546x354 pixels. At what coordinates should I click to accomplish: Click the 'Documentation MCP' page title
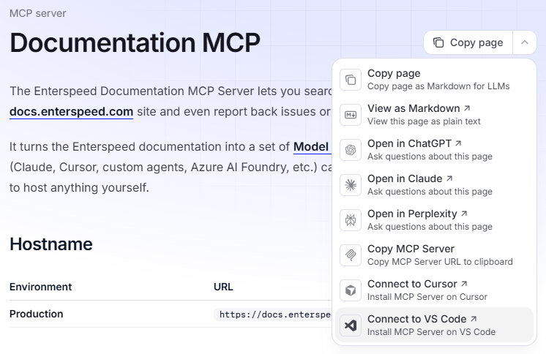[x=135, y=43]
